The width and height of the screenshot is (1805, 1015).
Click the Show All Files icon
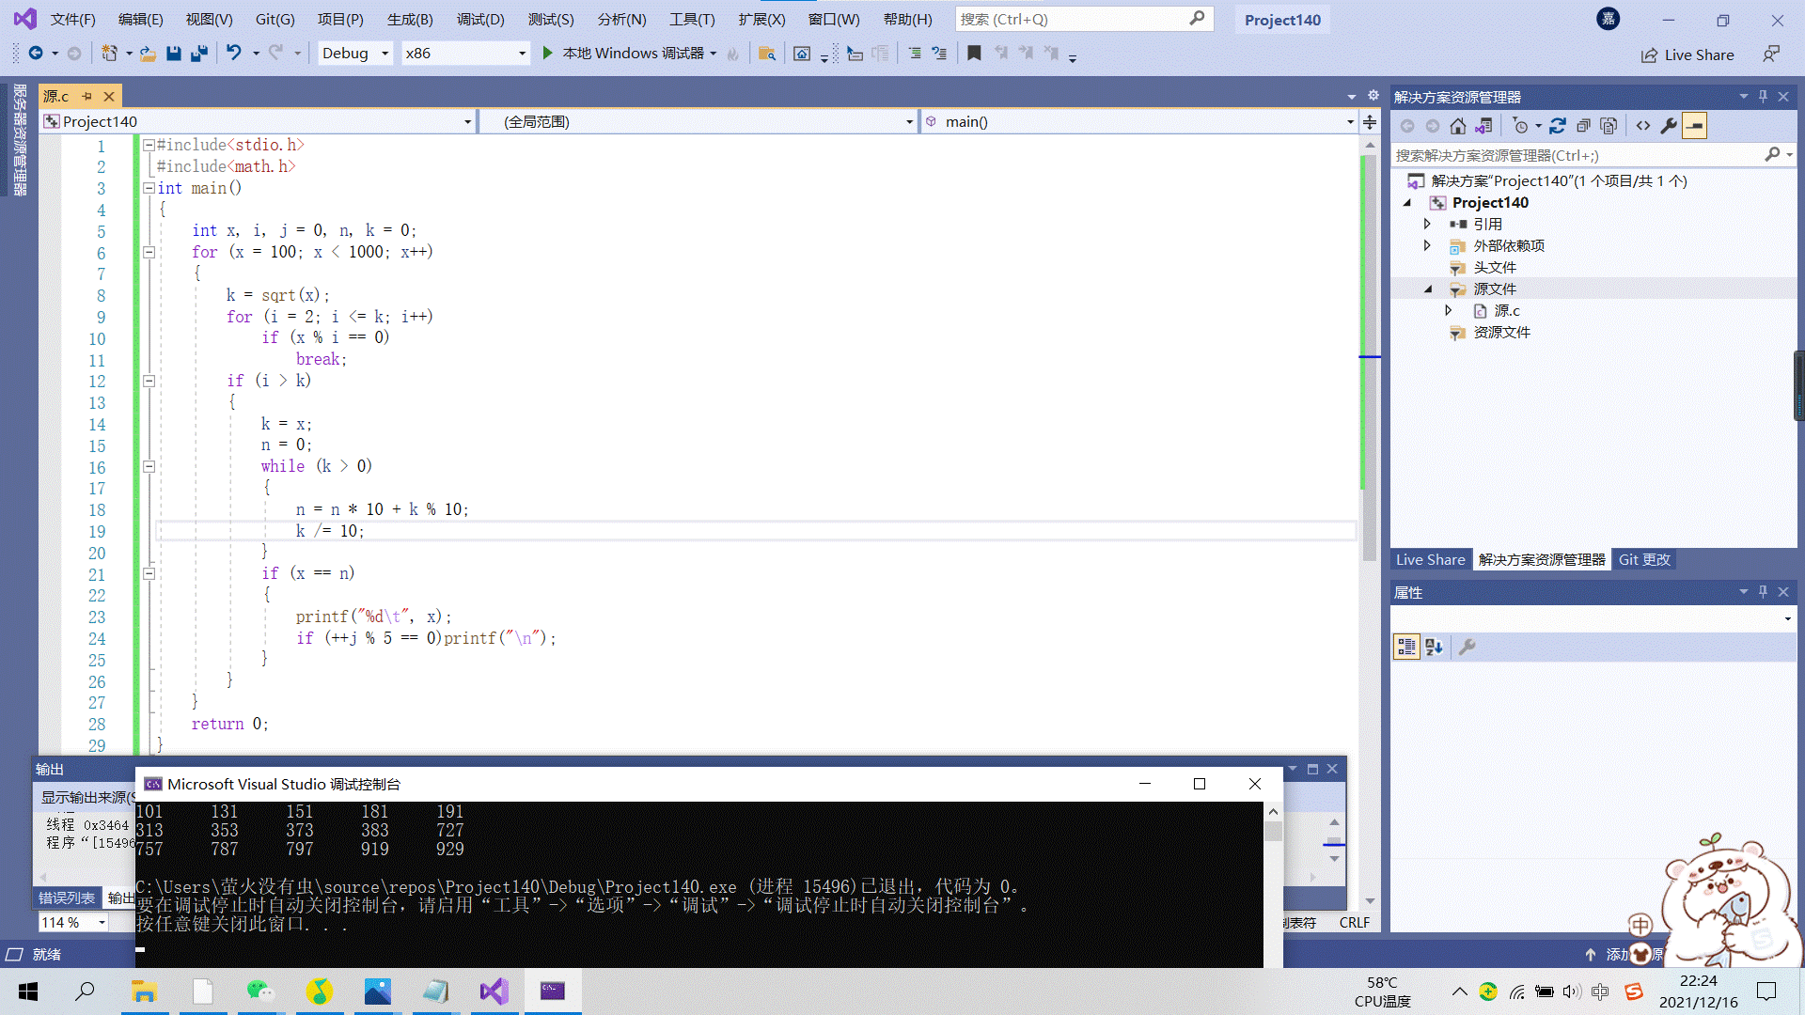(x=1609, y=126)
